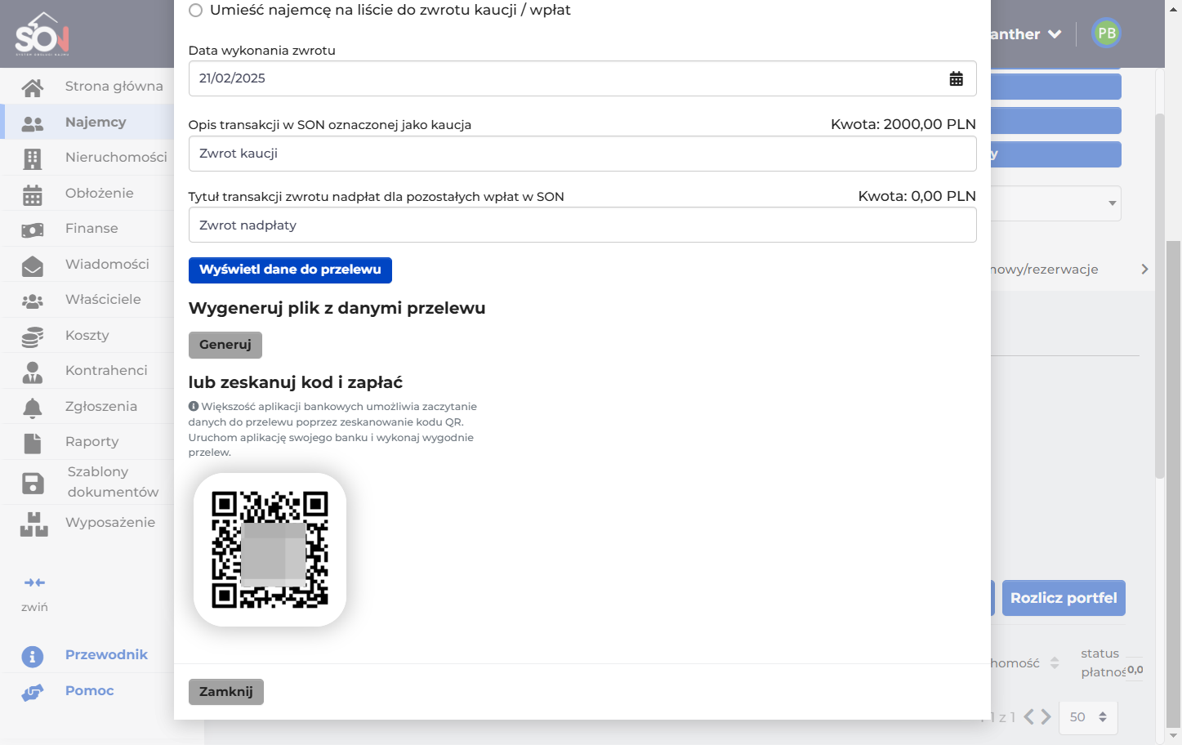Click the Pomoc handshake icon

pos(33,692)
